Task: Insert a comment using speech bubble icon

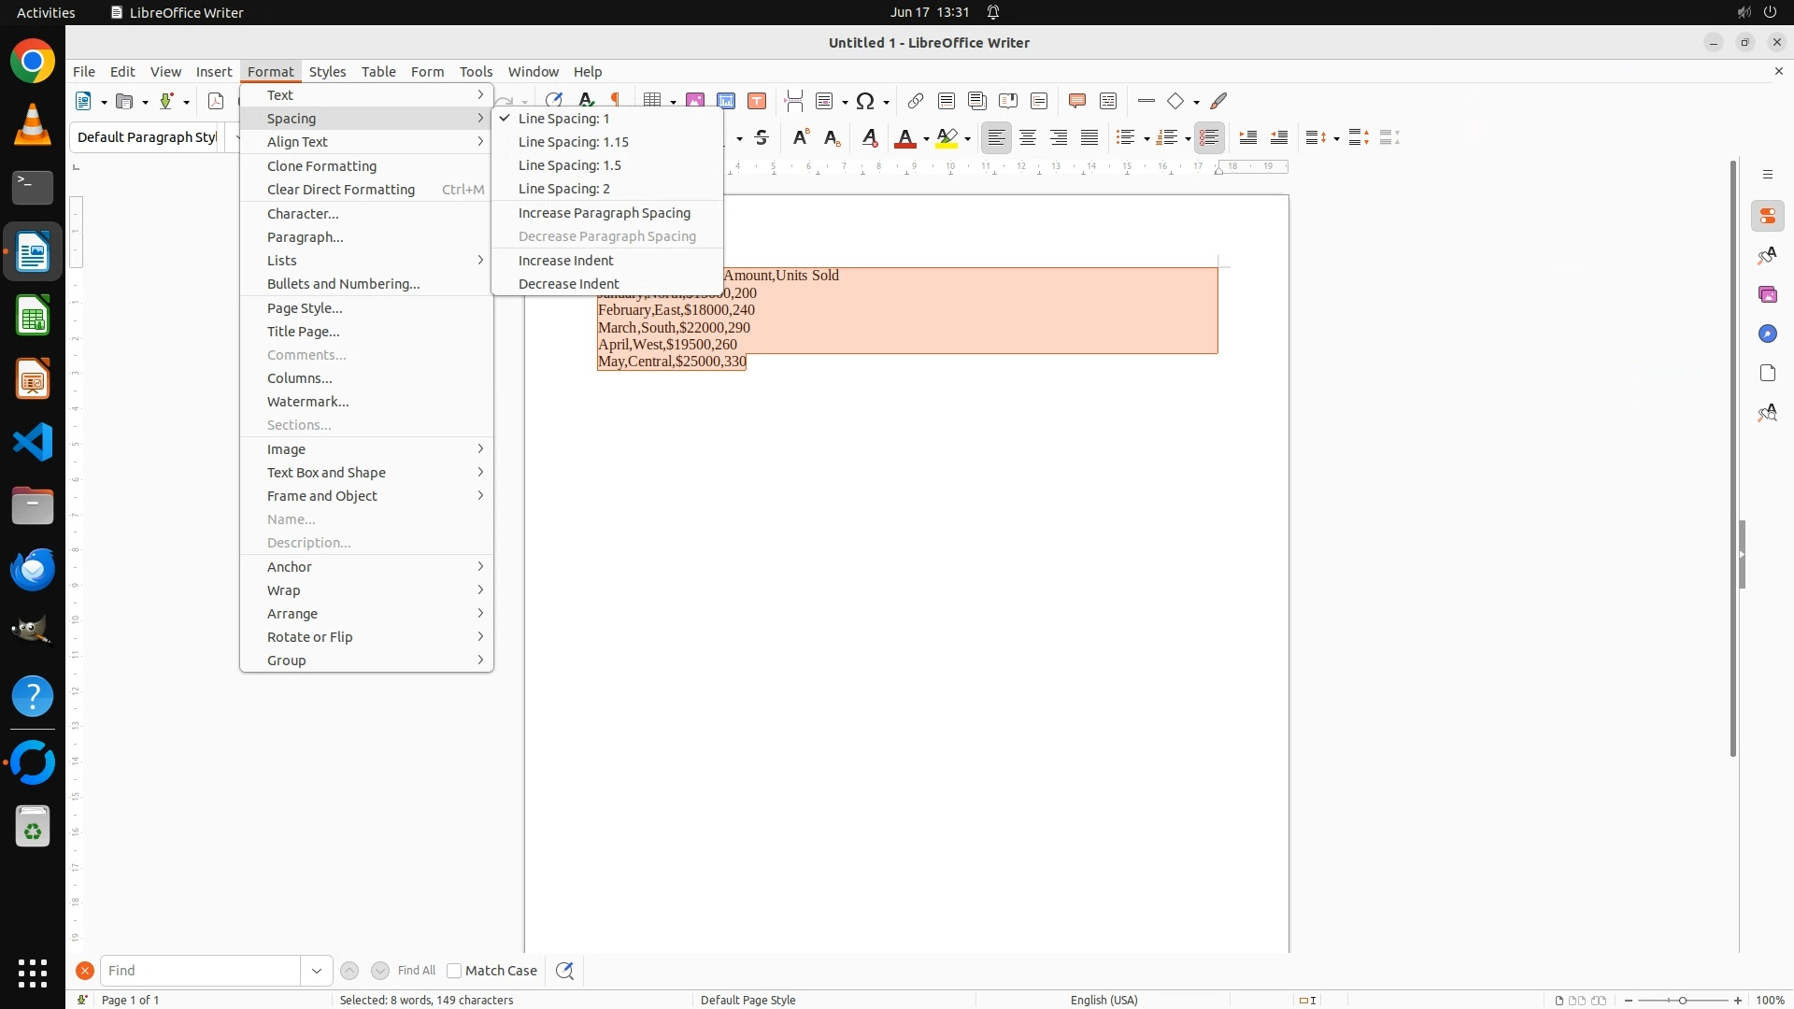Action: pyautogui.click(x=1076, y=101)
